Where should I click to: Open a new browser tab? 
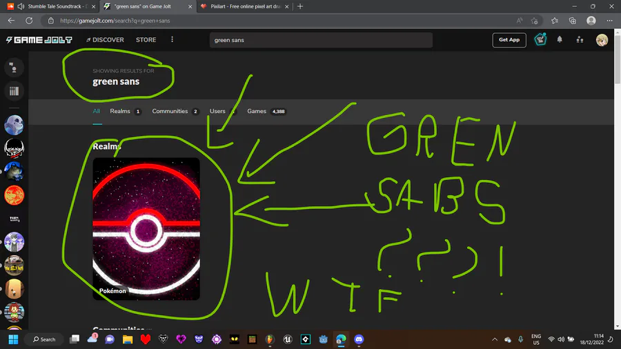pos(300,6)
